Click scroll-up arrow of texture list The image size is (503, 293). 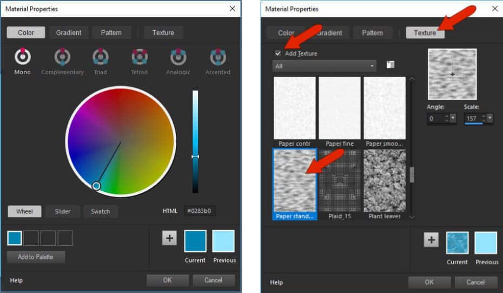point(412,79)
